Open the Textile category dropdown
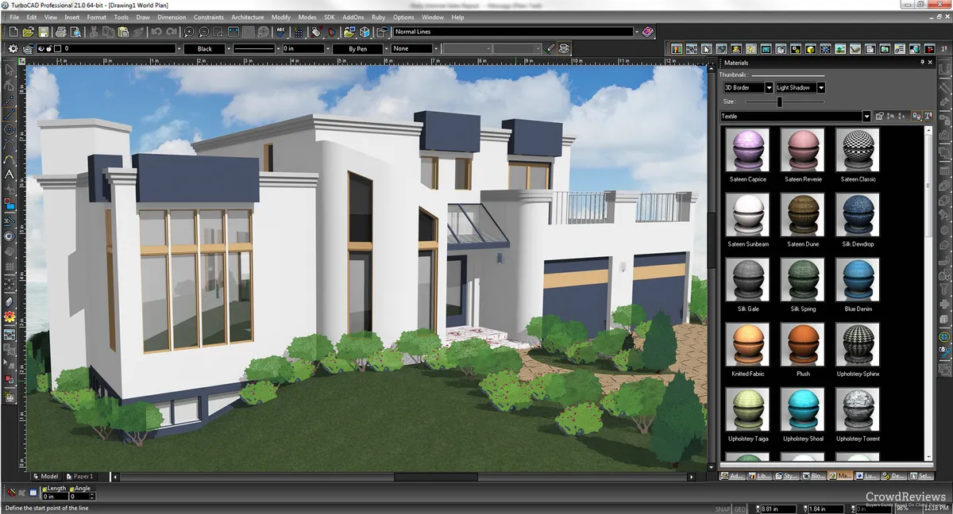The width and height of the screenshot is (953, 514). coord(866,117)
